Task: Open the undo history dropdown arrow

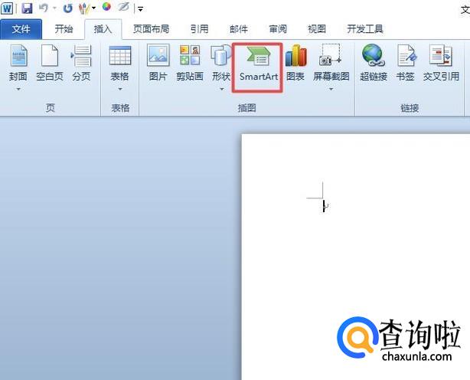Action: click(x=54, y=8)
